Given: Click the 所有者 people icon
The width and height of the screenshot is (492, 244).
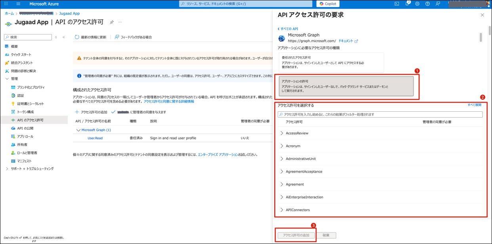Looking at the screenshot, I should [x=13, y=145].
